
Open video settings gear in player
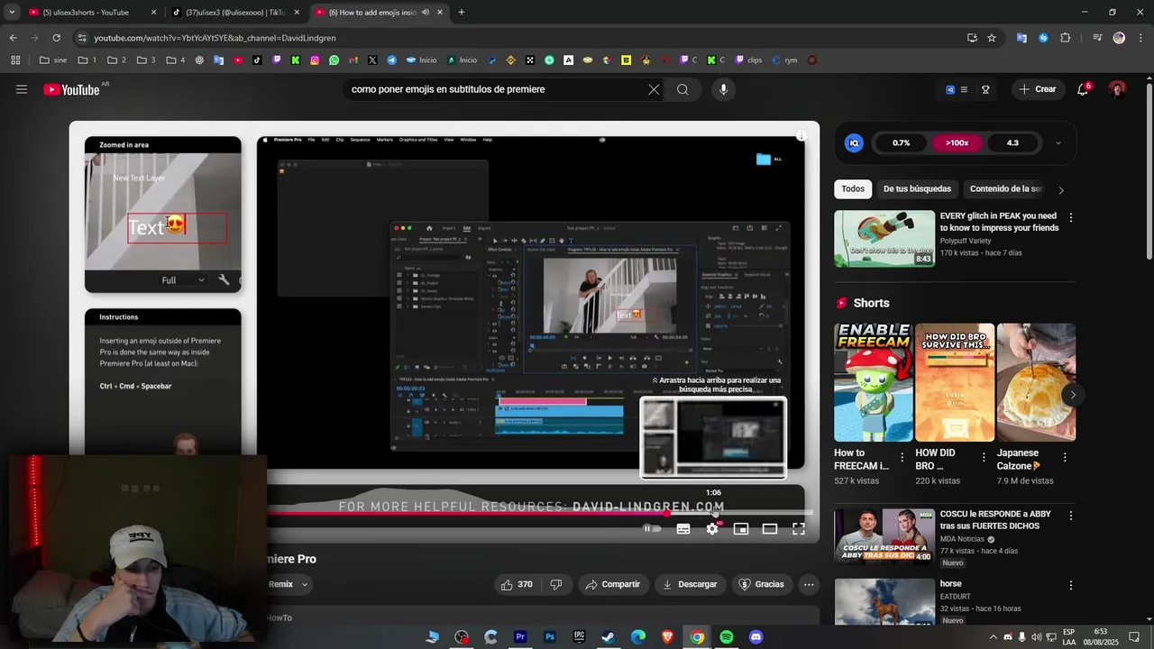point(712,529)
